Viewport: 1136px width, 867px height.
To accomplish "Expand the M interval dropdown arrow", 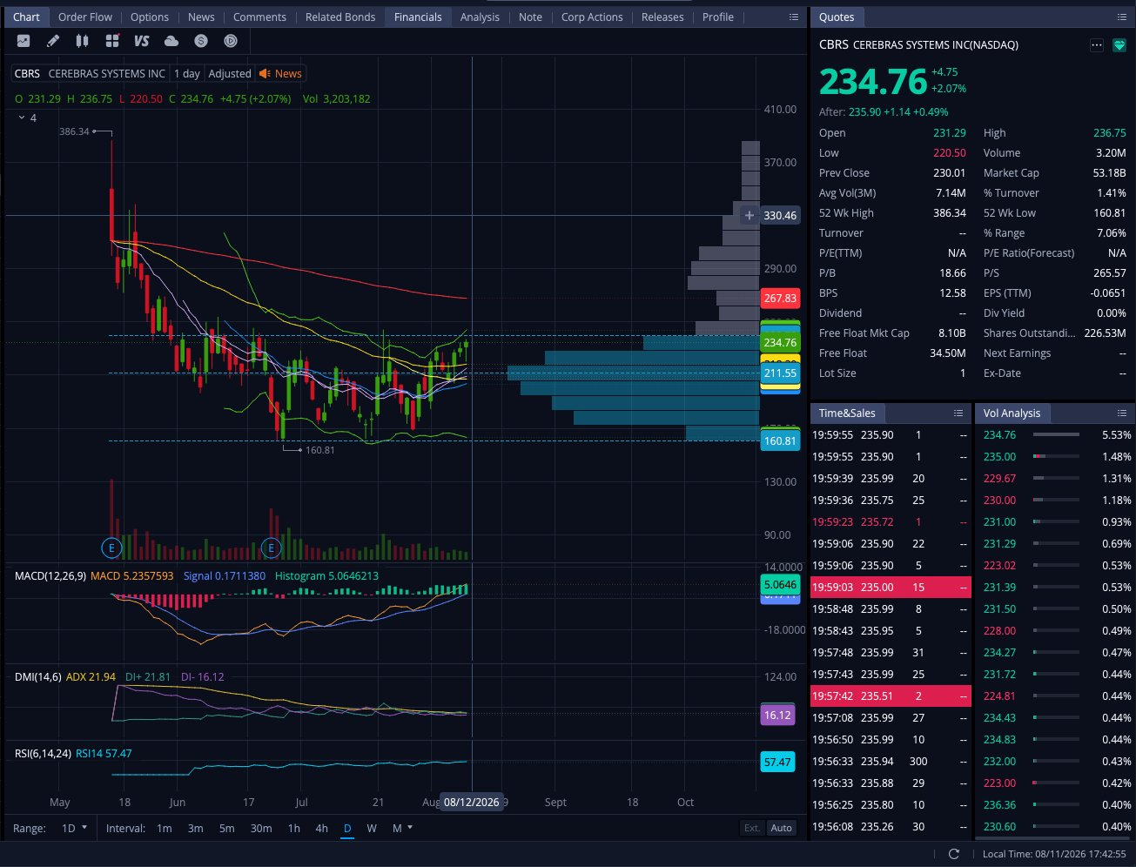I will click(x=410, y=828).
